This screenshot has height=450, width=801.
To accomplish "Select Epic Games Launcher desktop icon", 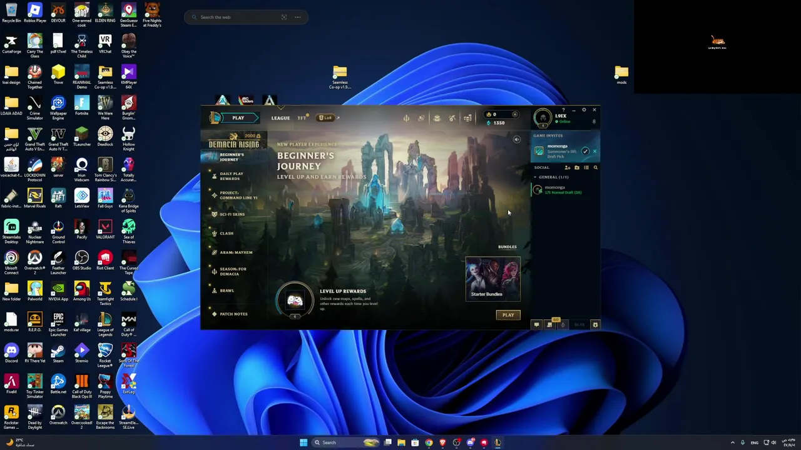I will pos(58,324).
